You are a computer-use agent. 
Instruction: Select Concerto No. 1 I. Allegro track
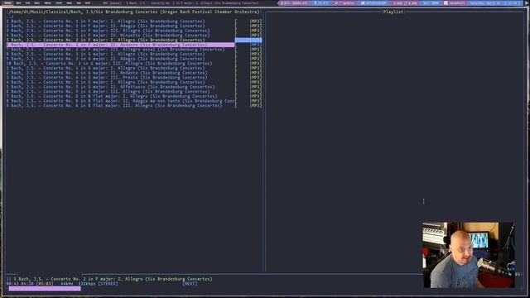105,21
